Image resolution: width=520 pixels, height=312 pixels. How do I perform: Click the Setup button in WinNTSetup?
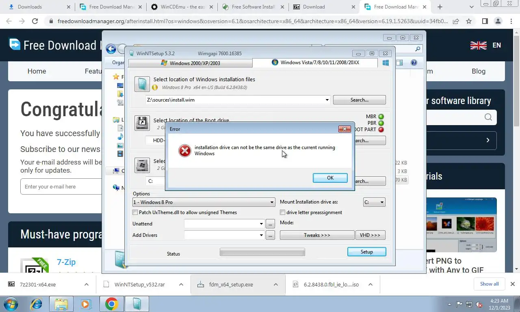tap(366, 252)
